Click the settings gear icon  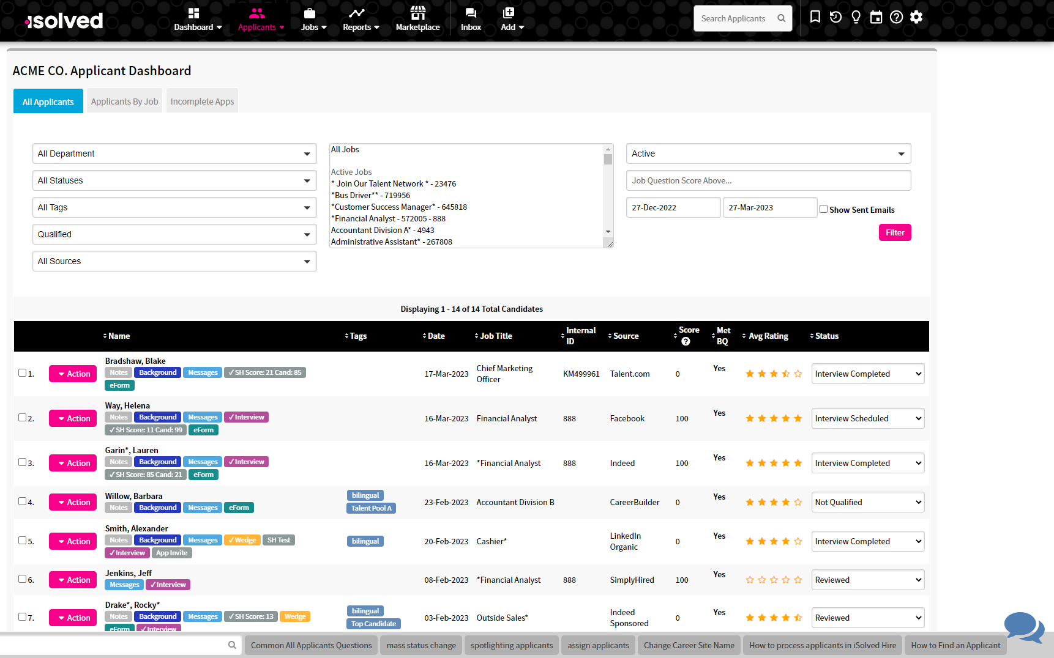[916, 17]
